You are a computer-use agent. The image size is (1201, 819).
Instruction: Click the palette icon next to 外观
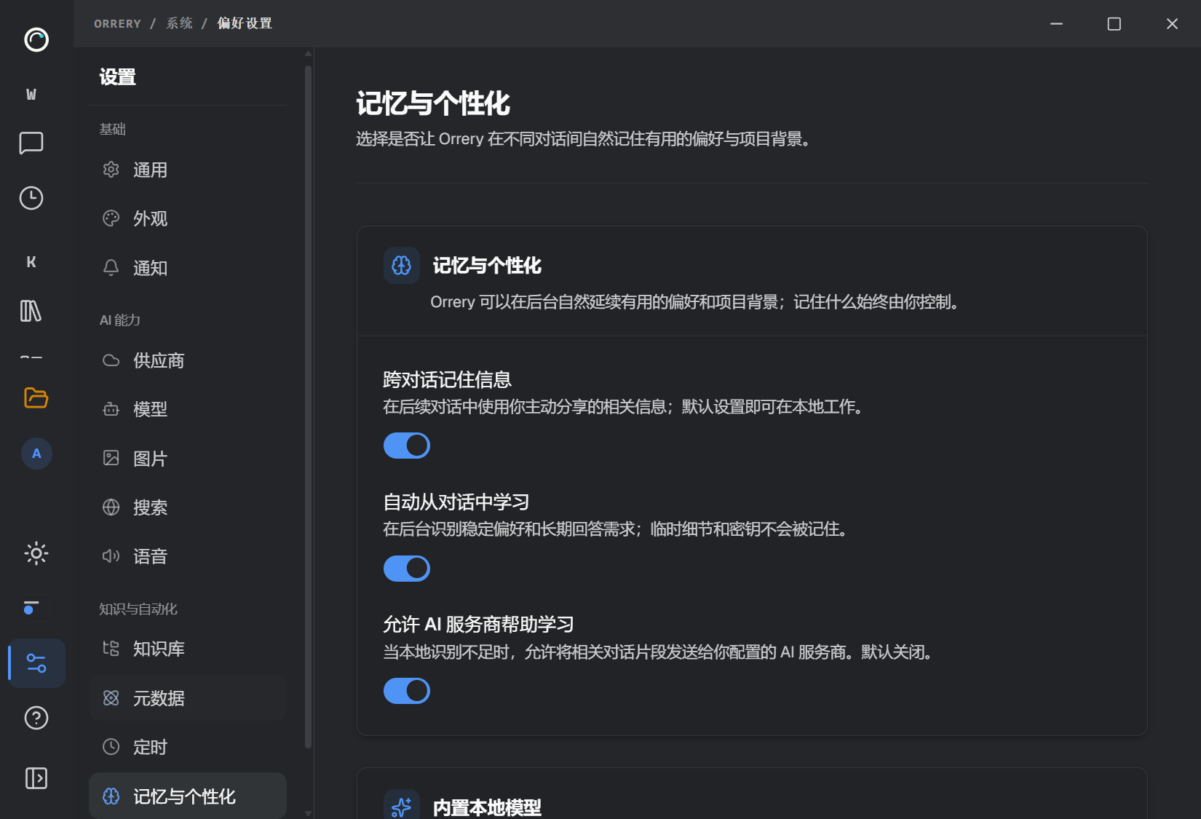(x=111, y=218)
